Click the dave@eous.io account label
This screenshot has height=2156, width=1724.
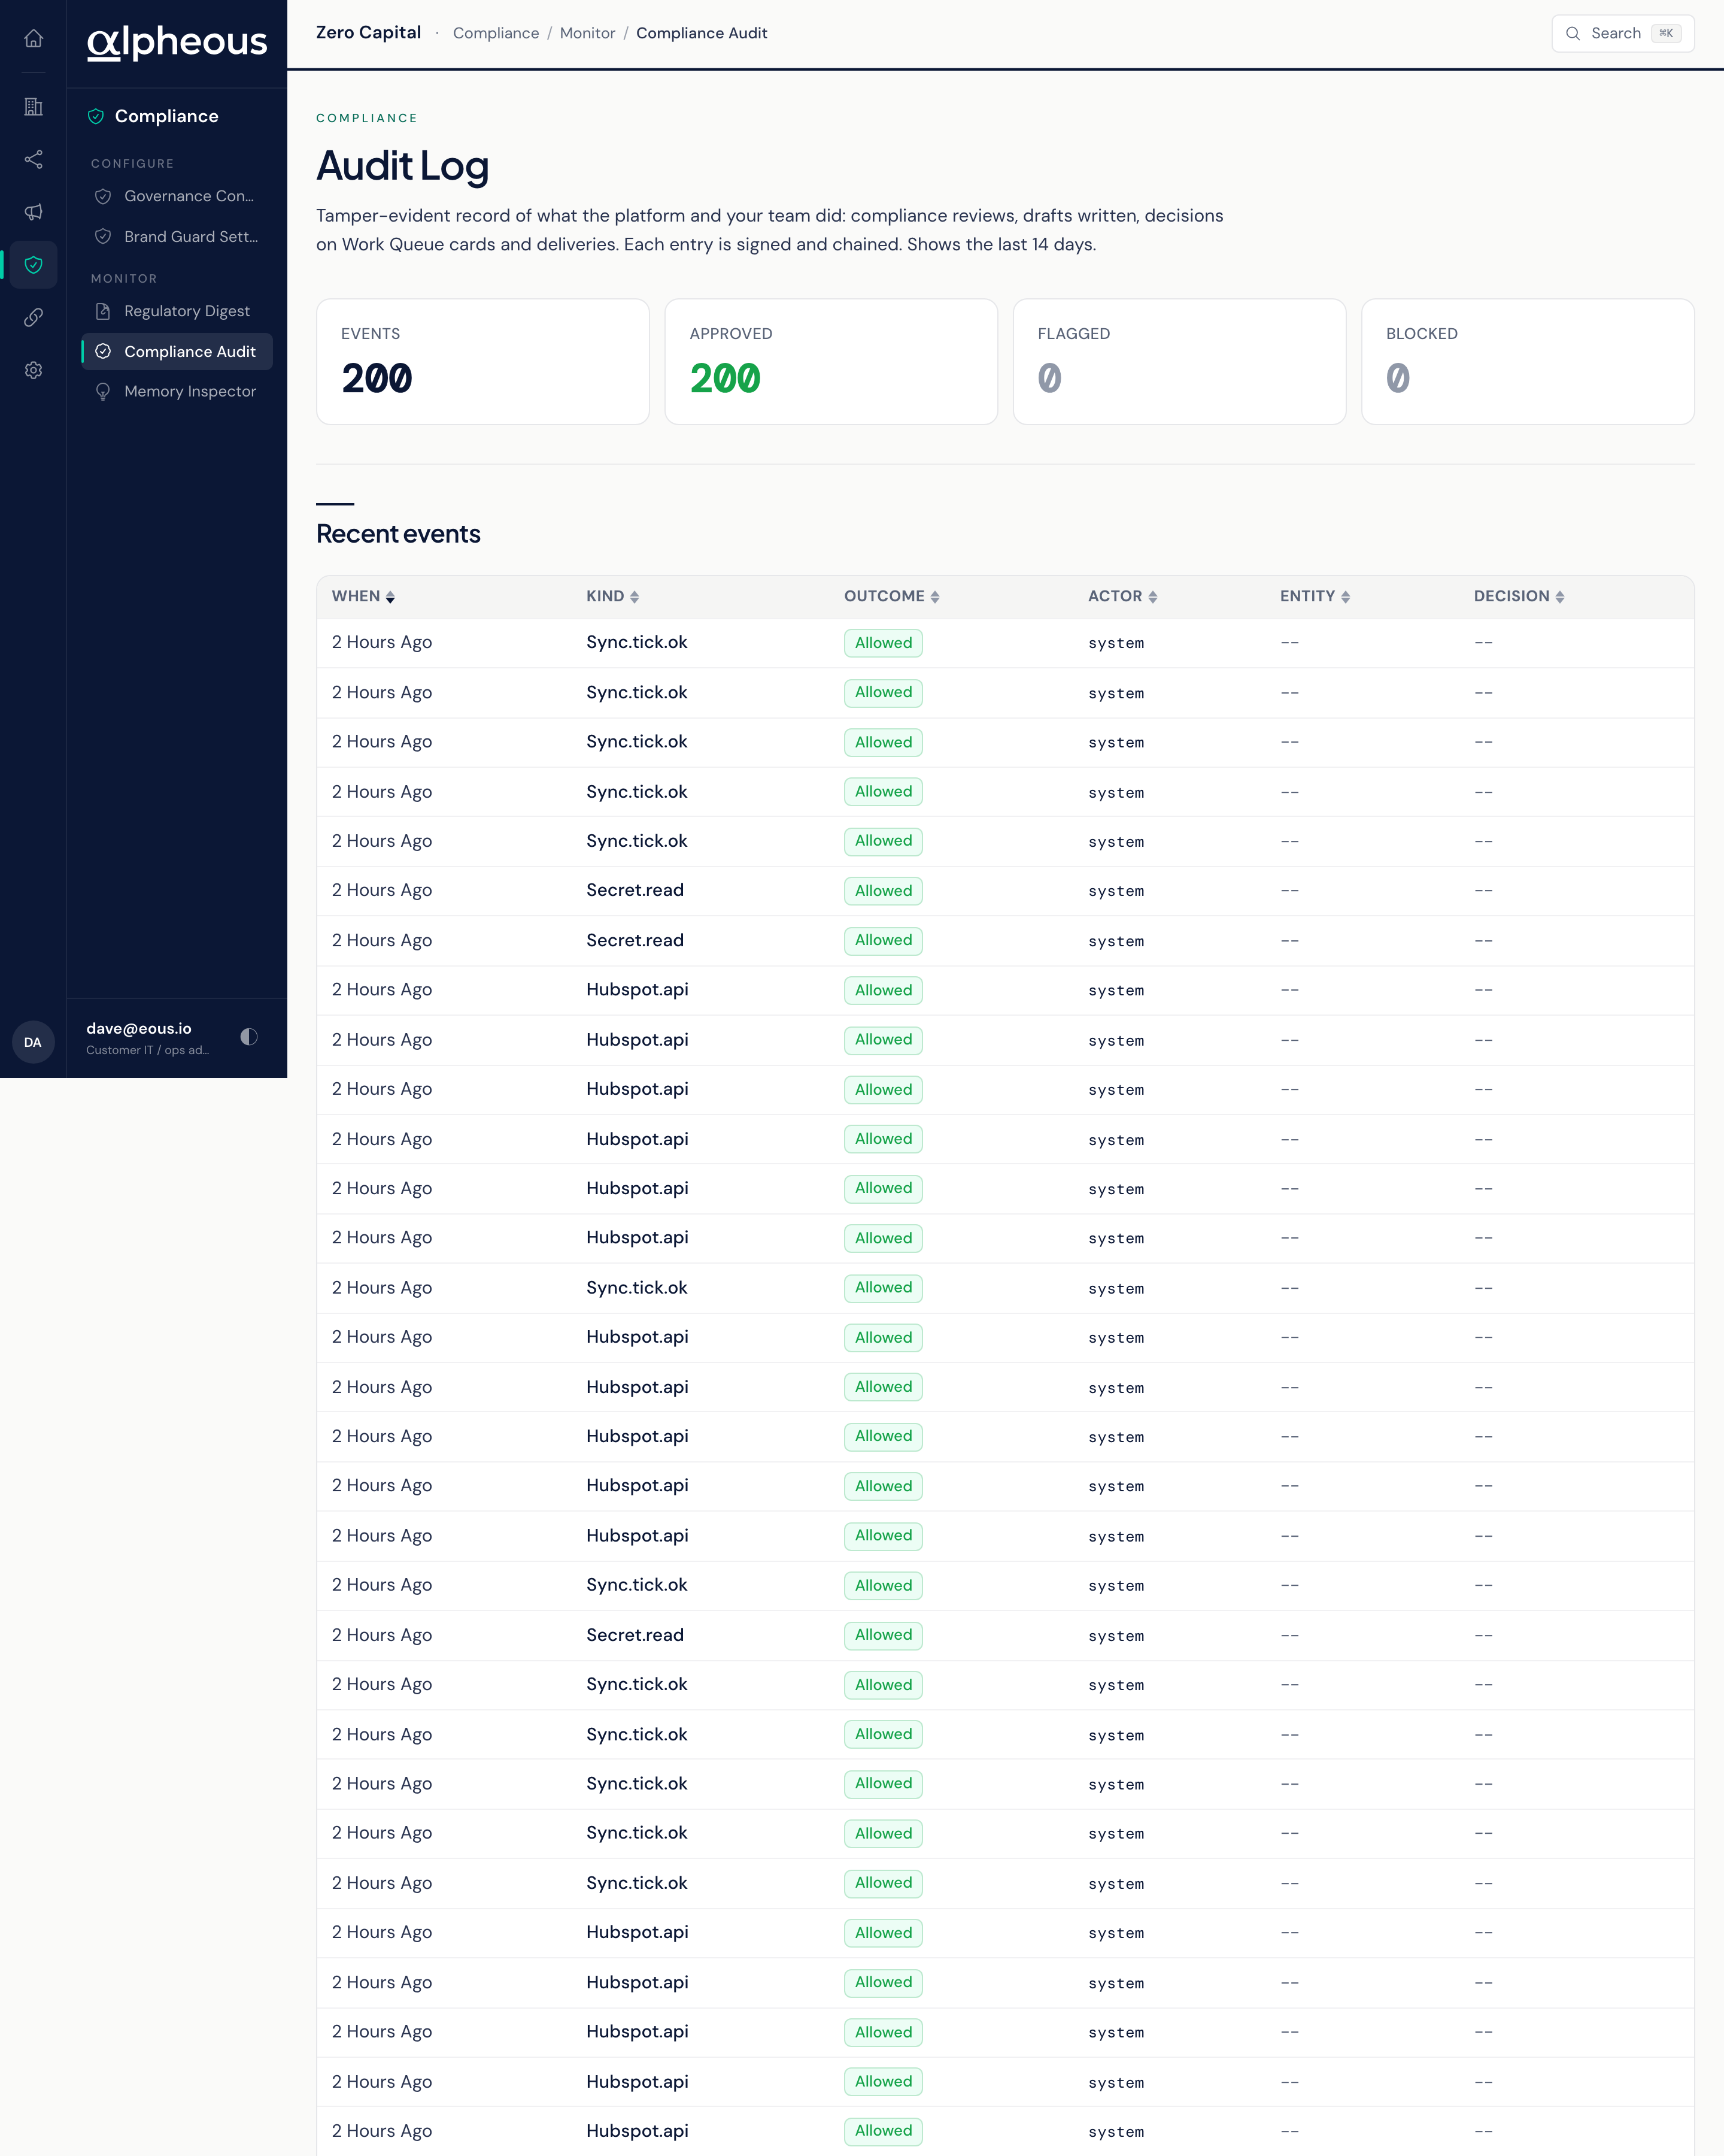139,1028
